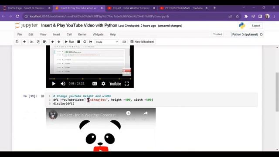Image resolution: width=279 pixels, height=157 pixels.
Task: Cut selected cells with the scissors icon
Action: point(32,42)
